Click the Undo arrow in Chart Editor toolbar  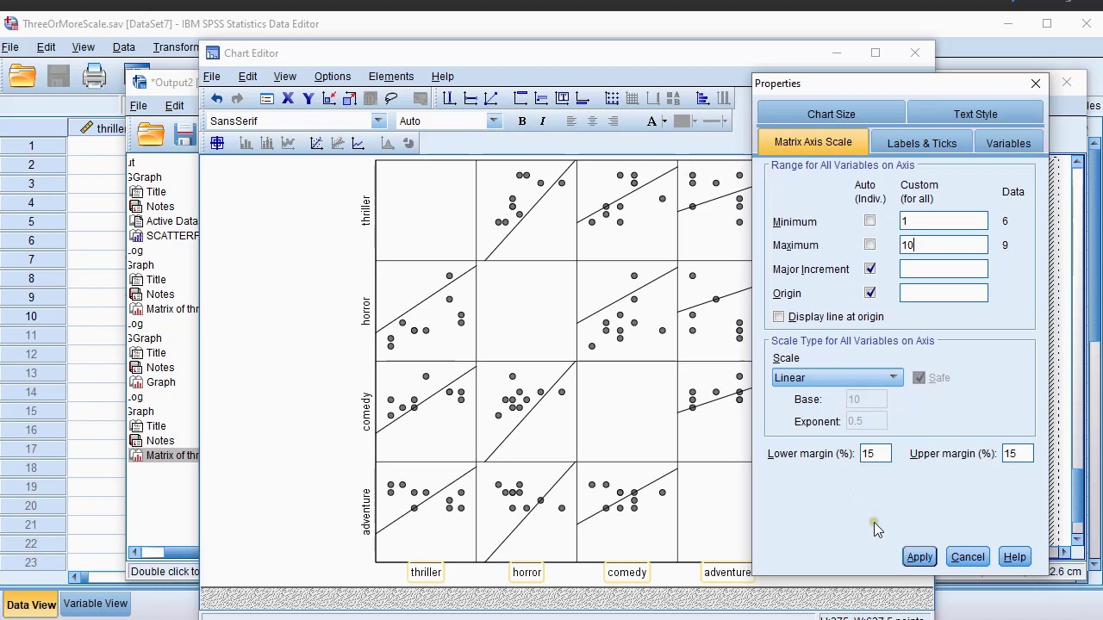(216, 98)
